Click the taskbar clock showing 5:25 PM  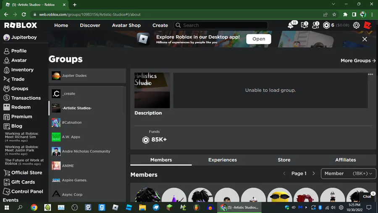tap(354, 208)
